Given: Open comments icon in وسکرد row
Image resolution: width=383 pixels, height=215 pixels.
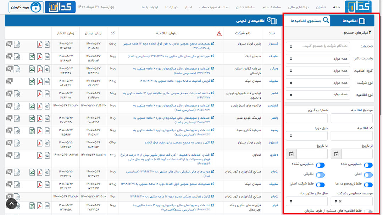Looking at the screenshot, I should coord(9,69).
